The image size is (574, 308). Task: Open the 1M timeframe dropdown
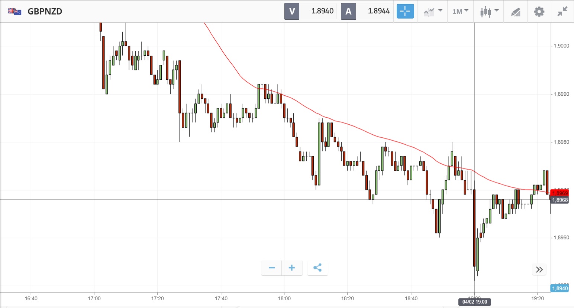(460, 12)
